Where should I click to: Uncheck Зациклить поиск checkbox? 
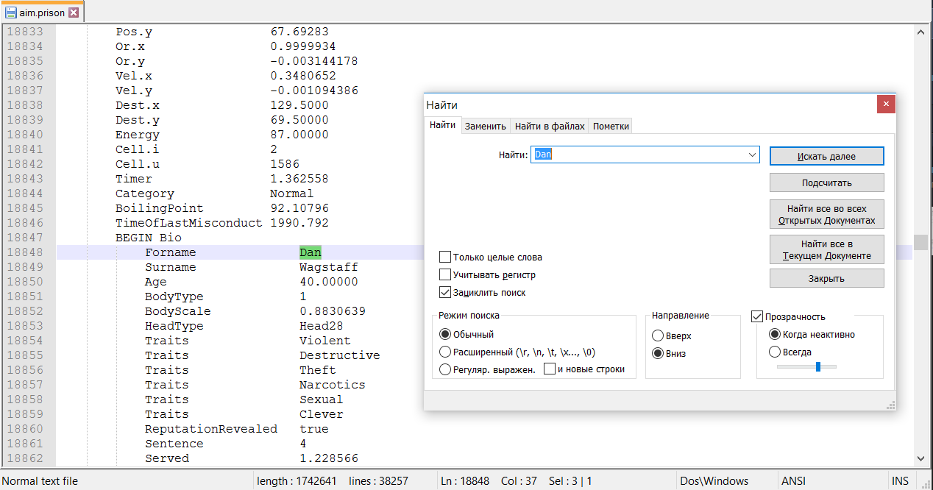pos(445,292)
